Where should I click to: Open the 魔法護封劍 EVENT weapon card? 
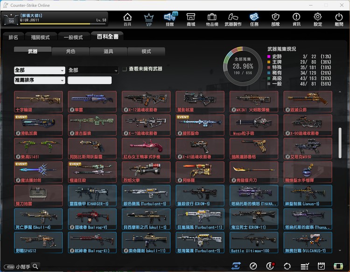[x=38, y=172]
